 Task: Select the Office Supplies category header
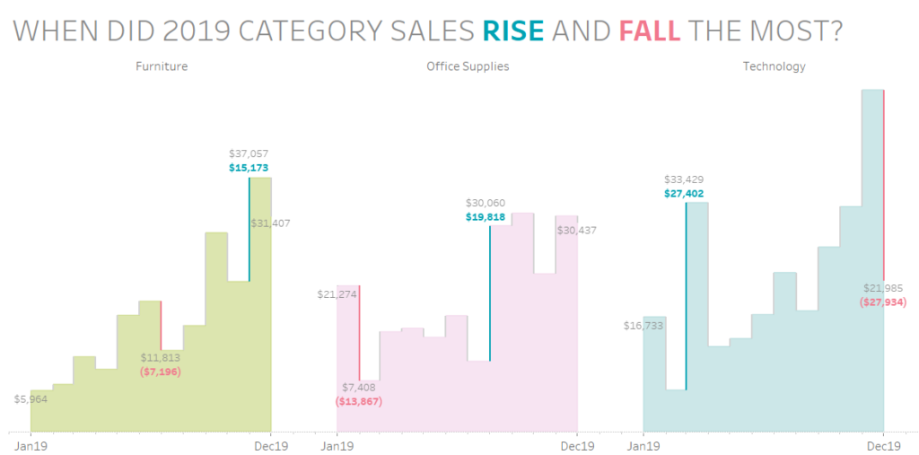468,66
